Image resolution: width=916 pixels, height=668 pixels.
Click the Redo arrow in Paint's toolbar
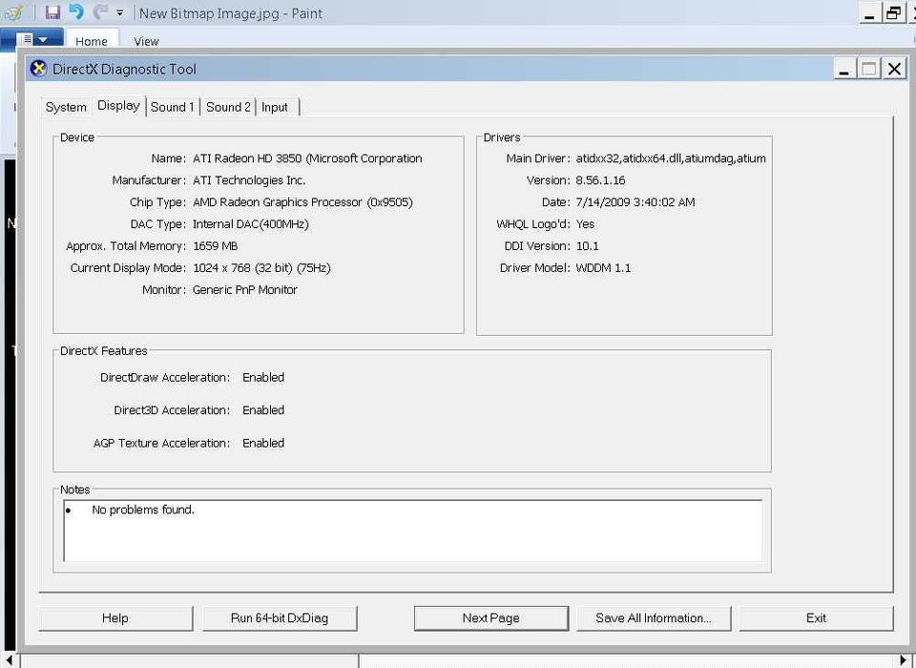coord(100,12)
